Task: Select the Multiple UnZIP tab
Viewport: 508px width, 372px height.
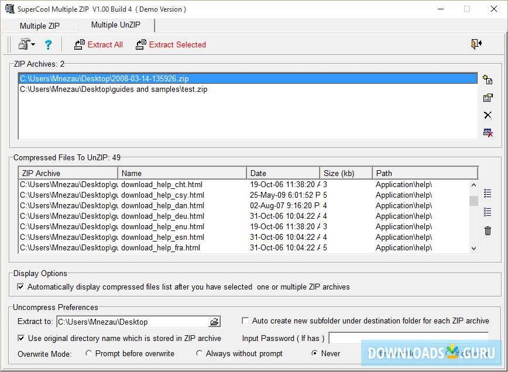Action: 116,25
